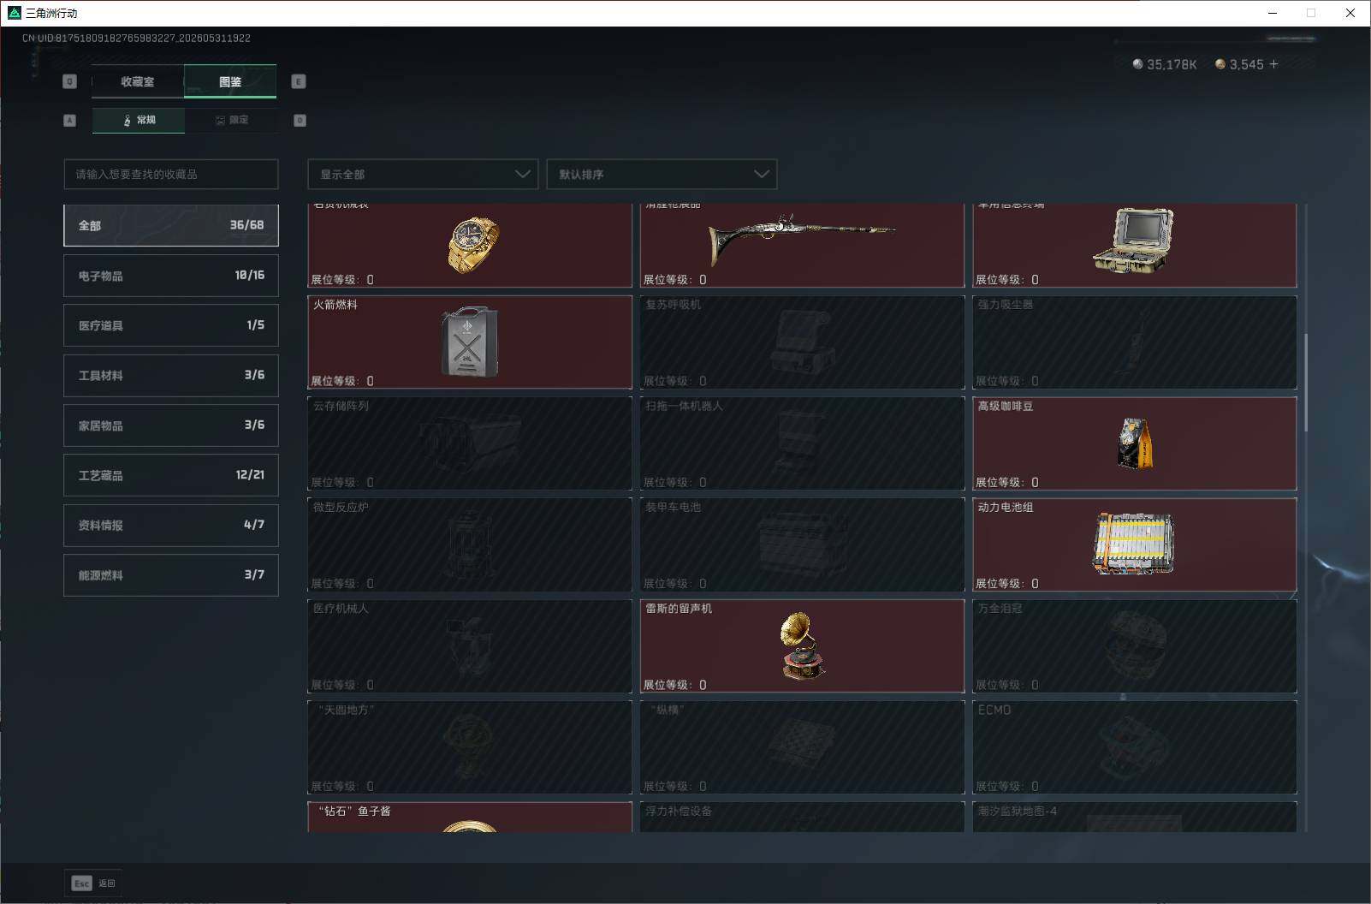Open the 默认排序 sort dropdown
Screen dimensions: 1371x904
662,174
